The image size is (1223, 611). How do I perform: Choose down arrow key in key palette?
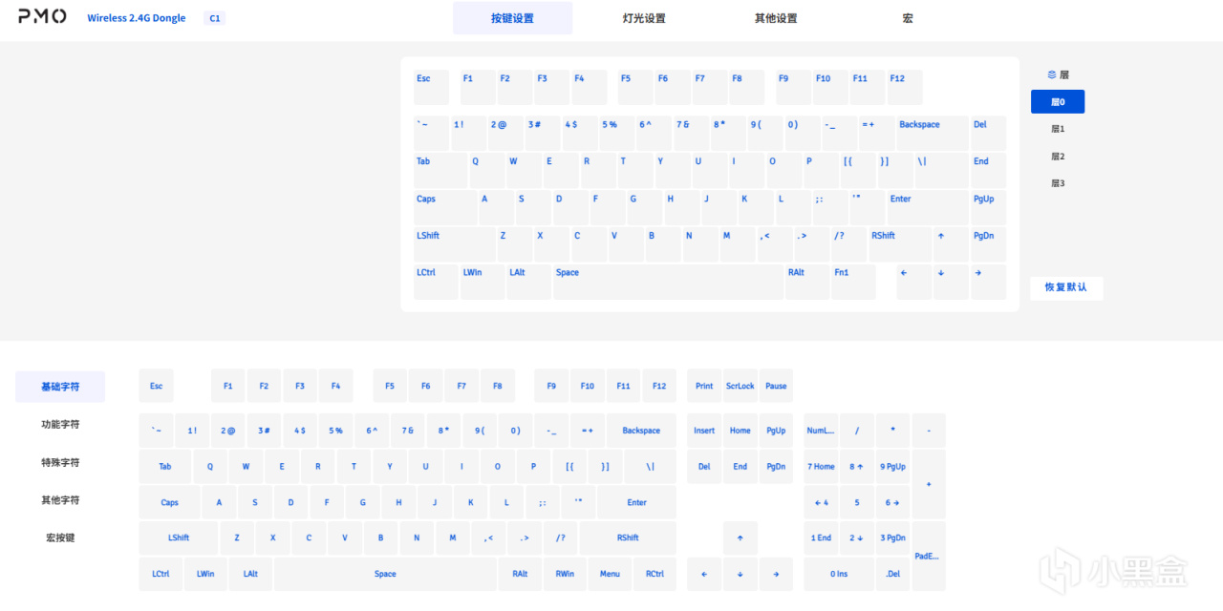coord(740,574)
